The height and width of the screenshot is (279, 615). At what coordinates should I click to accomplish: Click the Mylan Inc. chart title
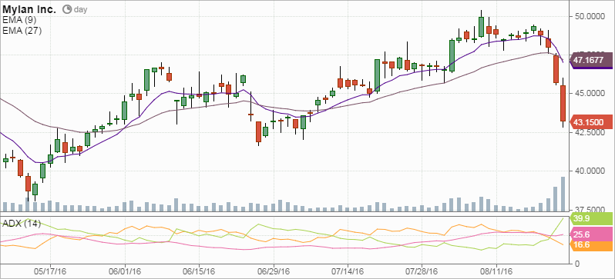pyautogui.click(x=29, y=9)
